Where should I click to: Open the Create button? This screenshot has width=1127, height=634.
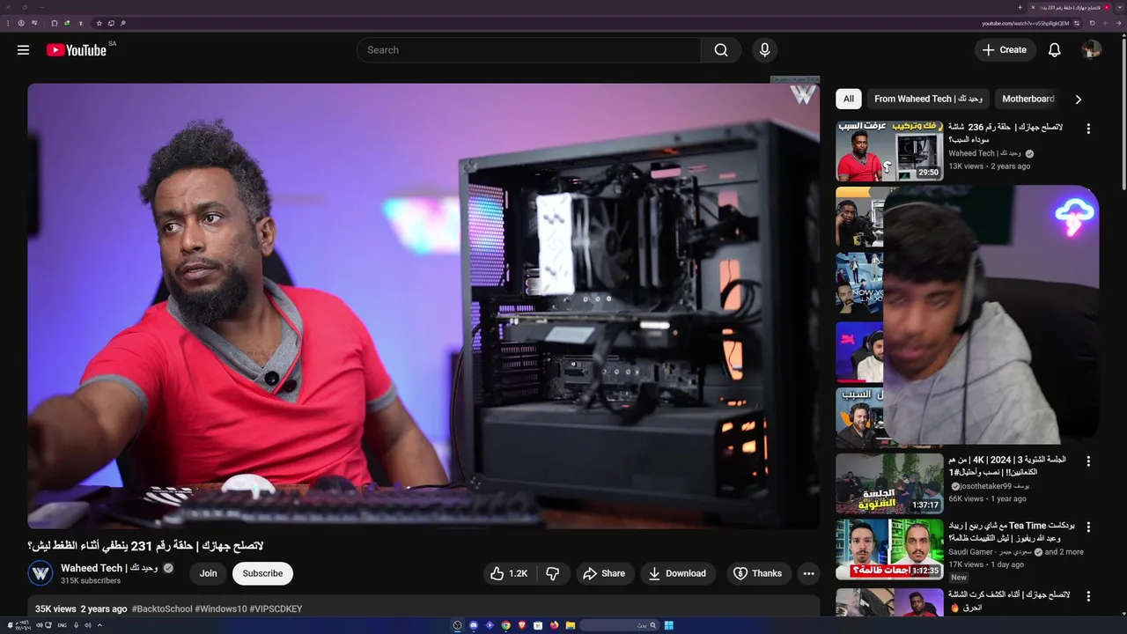(x=1005, y=50)
